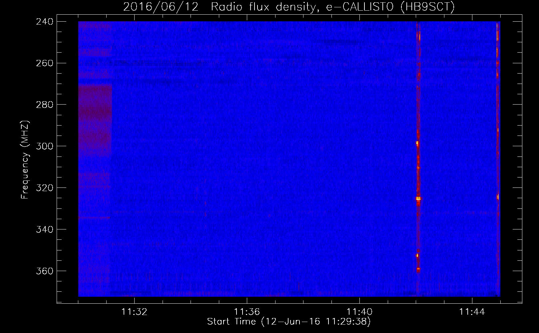
Task: Click the 260 frequency tick label
Action: click(45, 63)
